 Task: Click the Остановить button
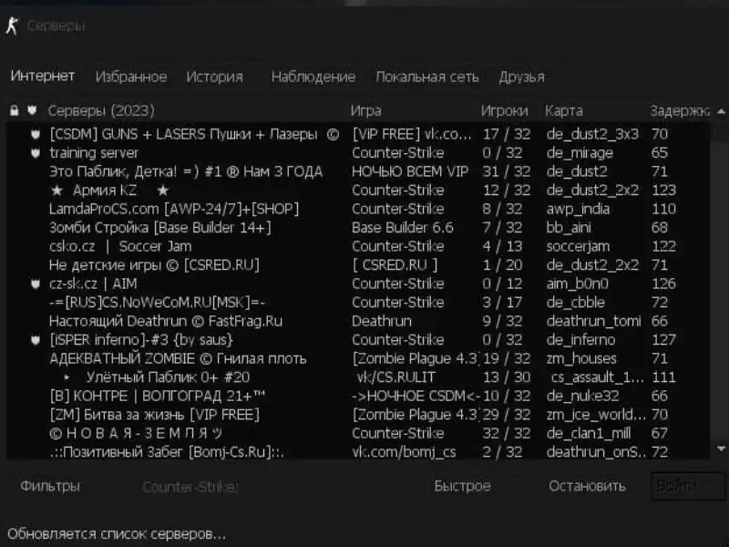click(587, 486)
